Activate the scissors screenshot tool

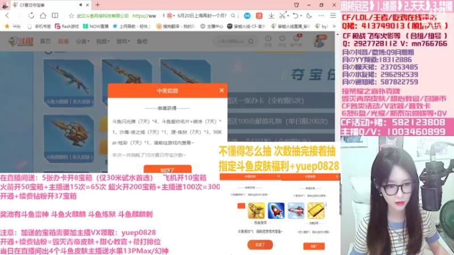coord(282,16)
